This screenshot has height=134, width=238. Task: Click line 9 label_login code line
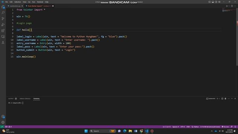click(x=72, y=36)
